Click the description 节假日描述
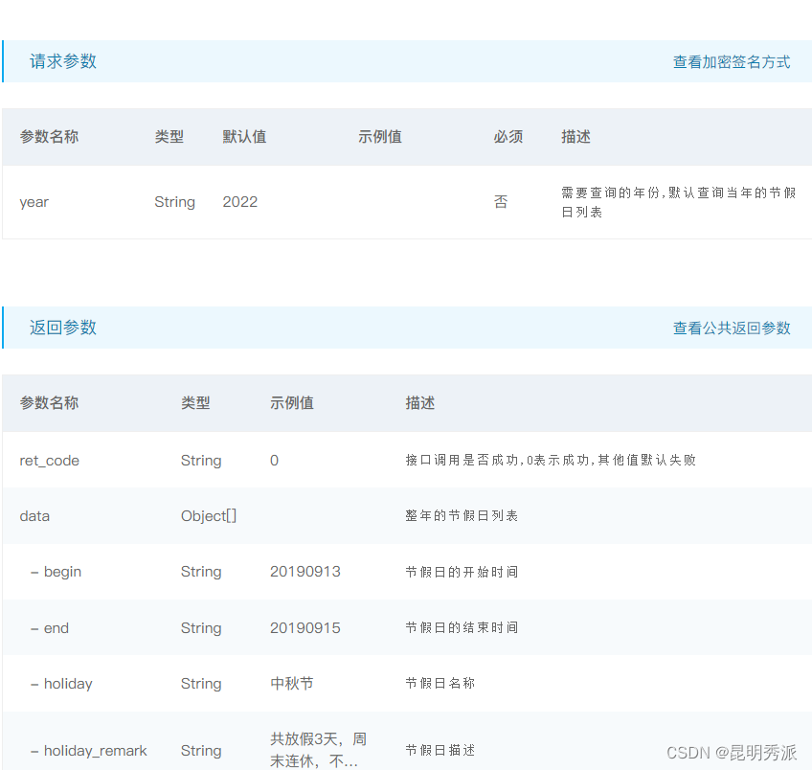812x770 pixels. (x=440, y=750)
